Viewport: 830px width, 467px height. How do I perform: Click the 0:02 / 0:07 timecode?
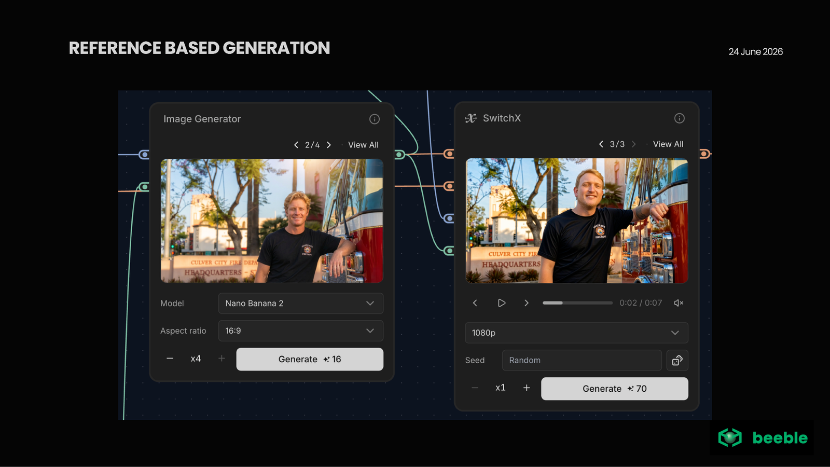coord(641,303)
